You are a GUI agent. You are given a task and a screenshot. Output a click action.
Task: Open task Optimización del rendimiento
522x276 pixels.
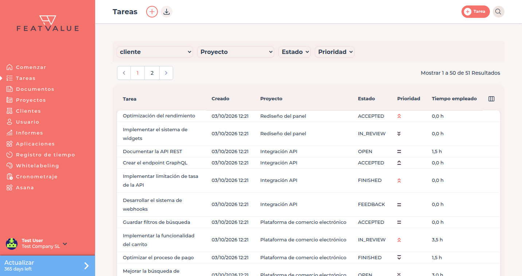tap(159, 116)
